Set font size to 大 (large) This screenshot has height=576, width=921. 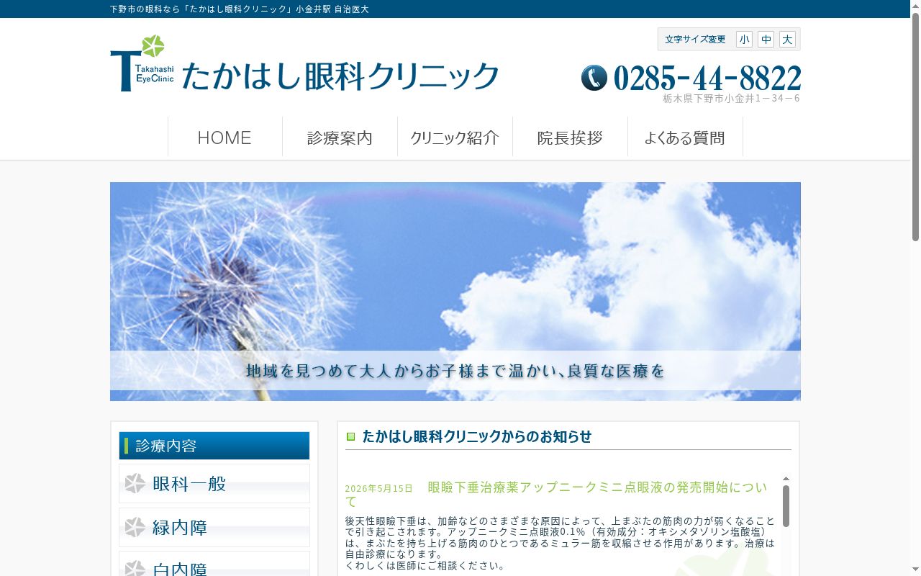tap(787, 40)
